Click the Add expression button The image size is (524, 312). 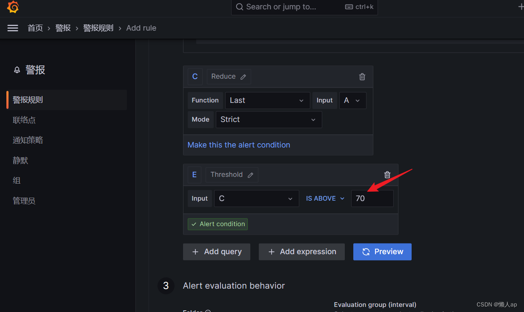tap(302, 252)
